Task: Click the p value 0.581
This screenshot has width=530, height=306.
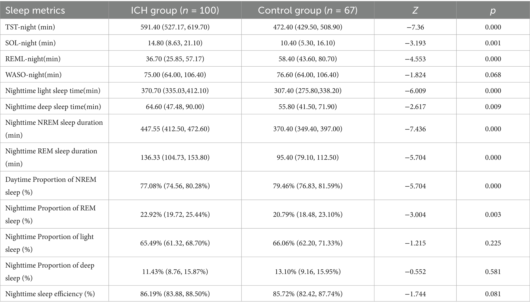Action: click(x=493, y=272)
